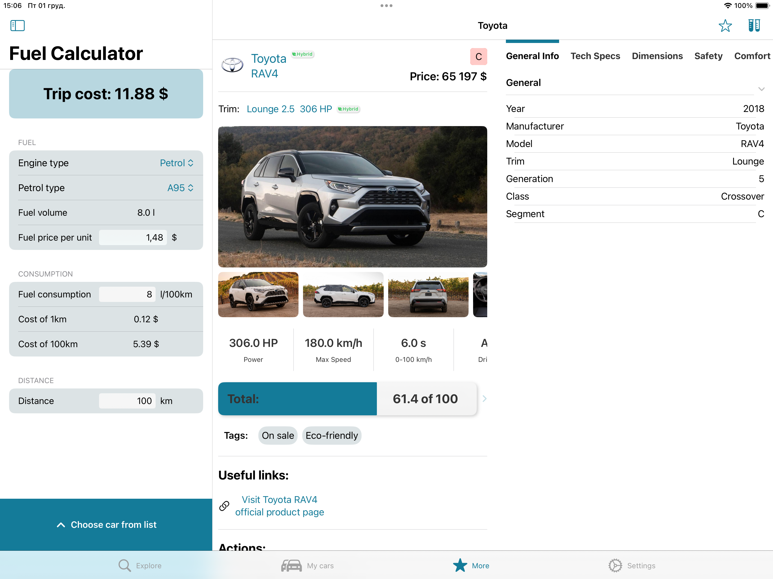
Task: Open the Petrol type A95 dropdown
Action: point(180,188)
